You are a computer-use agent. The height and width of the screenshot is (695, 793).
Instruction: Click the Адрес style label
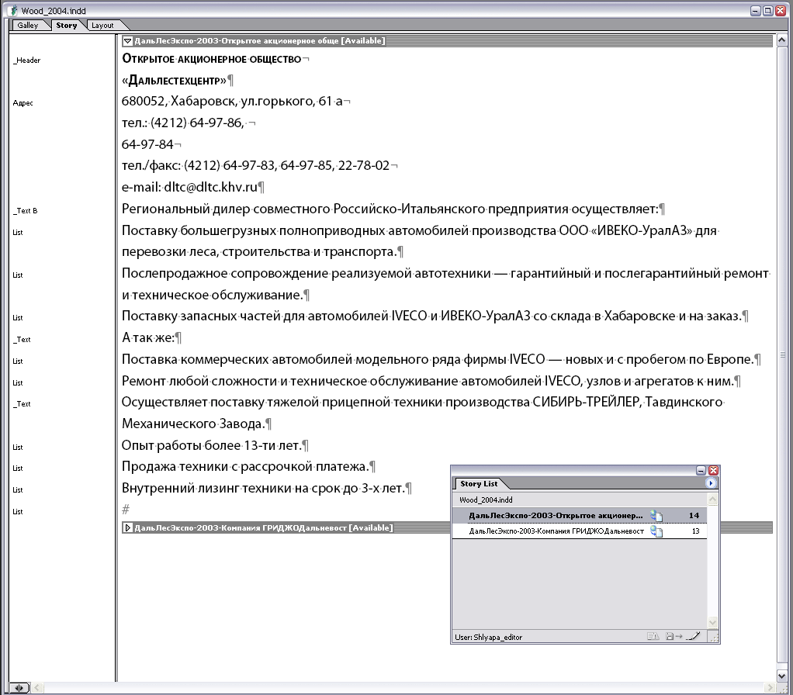tap(23, 103)
